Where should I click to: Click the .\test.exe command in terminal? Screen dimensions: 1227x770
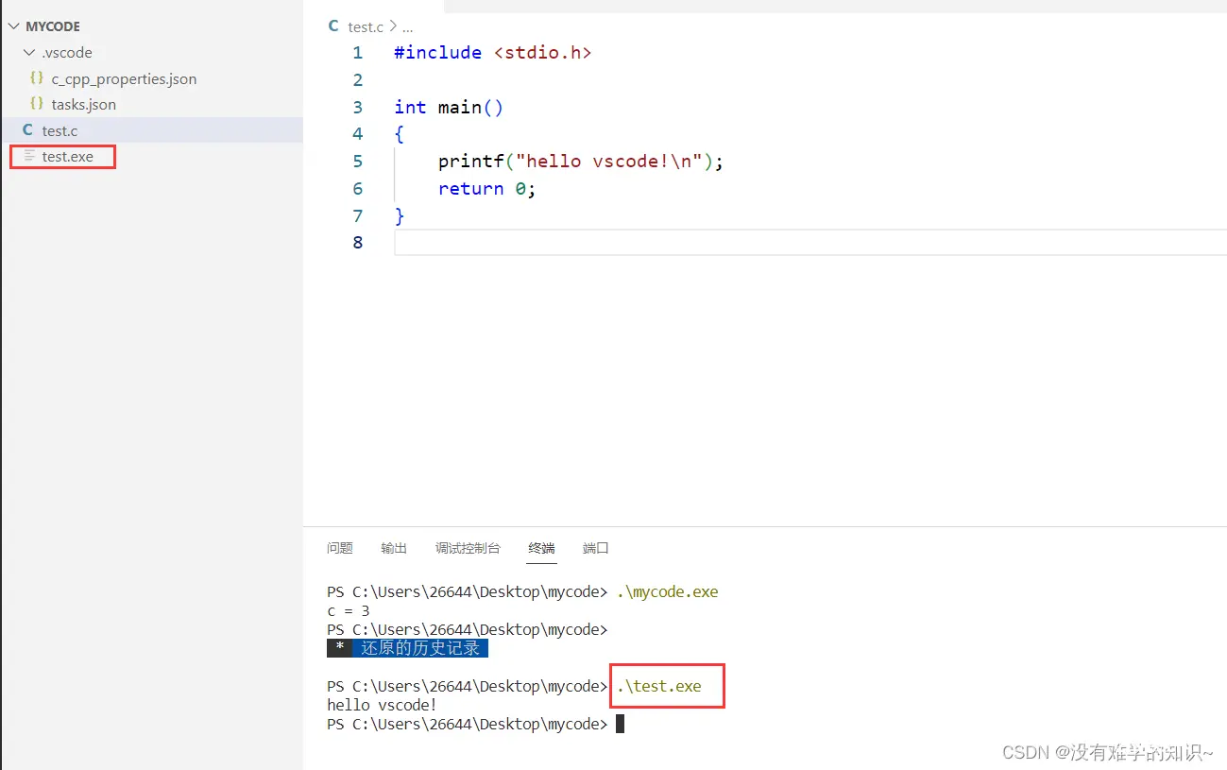[659, 687]
